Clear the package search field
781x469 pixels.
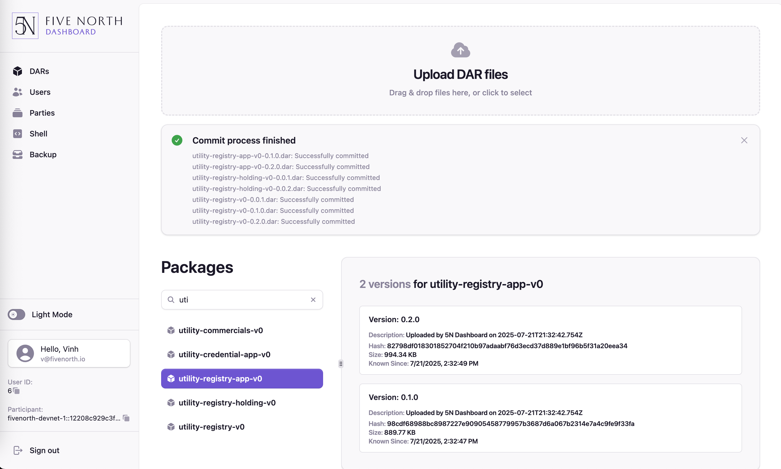313,300
